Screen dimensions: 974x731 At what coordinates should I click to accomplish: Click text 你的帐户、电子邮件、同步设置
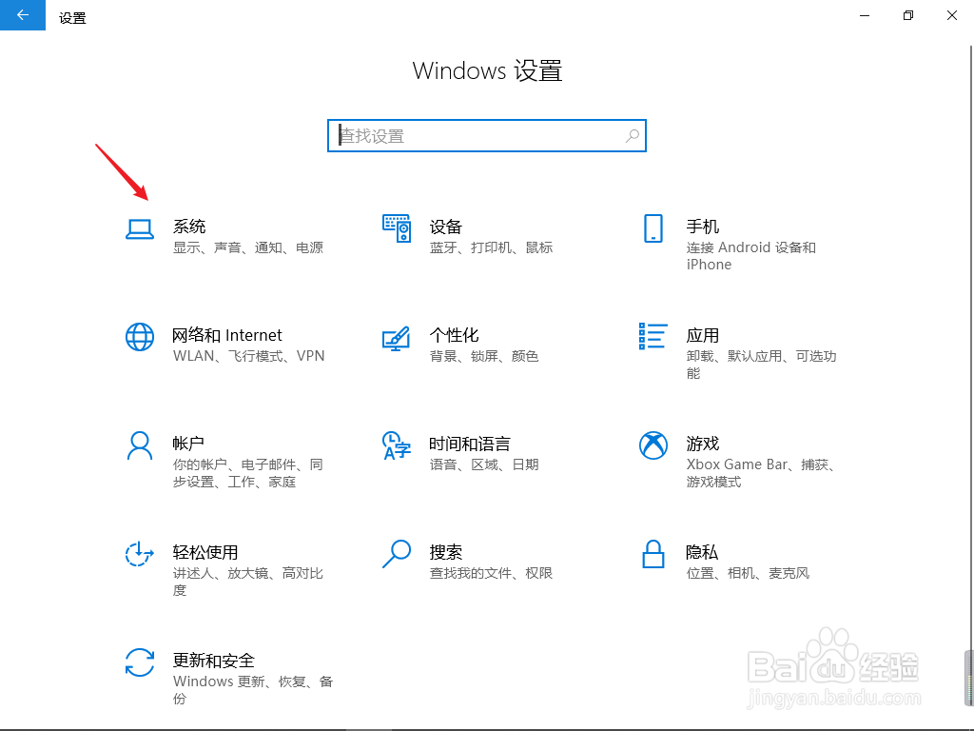point(247,473)
